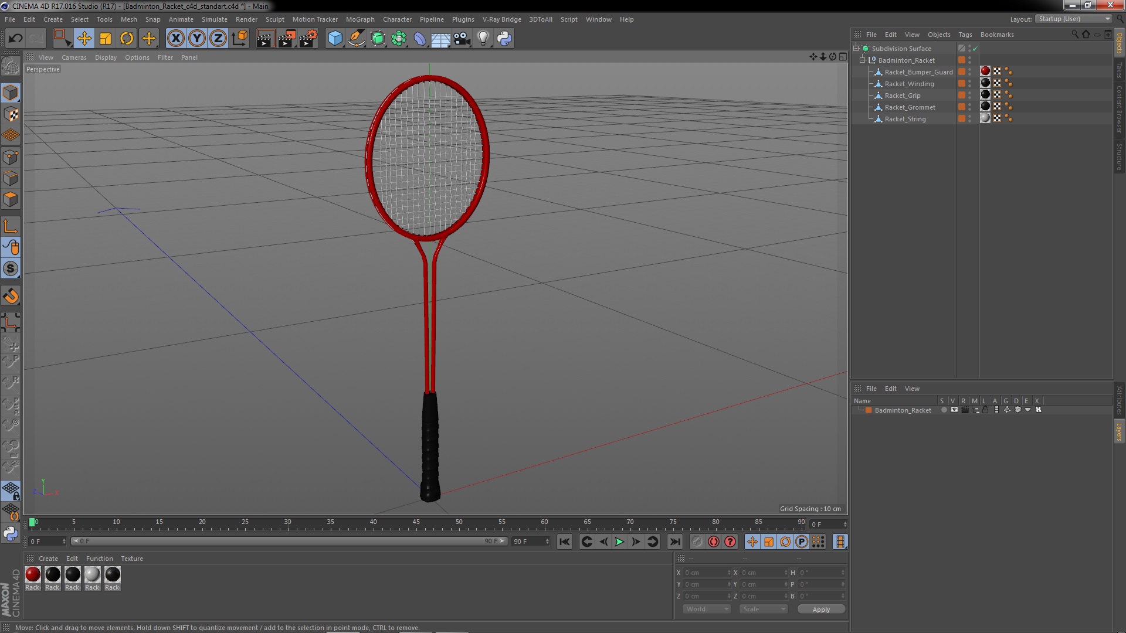Open the Layout dropdown Startup (User)

1074,19
